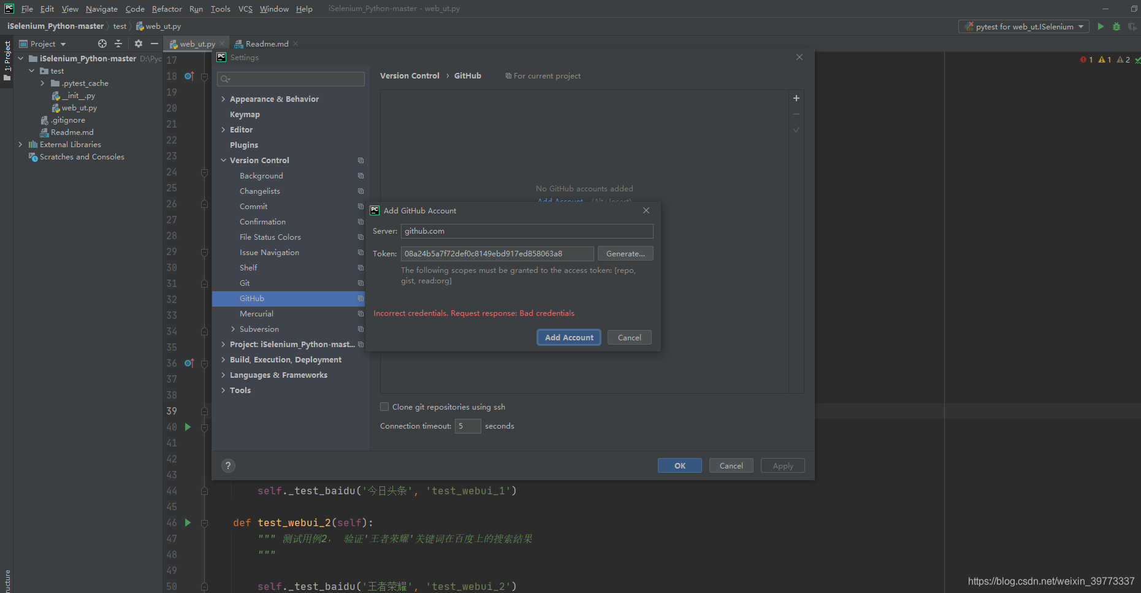Expand Subversion settings node
This screenshot has height=593, width=1141.
(x=233, y=329)
